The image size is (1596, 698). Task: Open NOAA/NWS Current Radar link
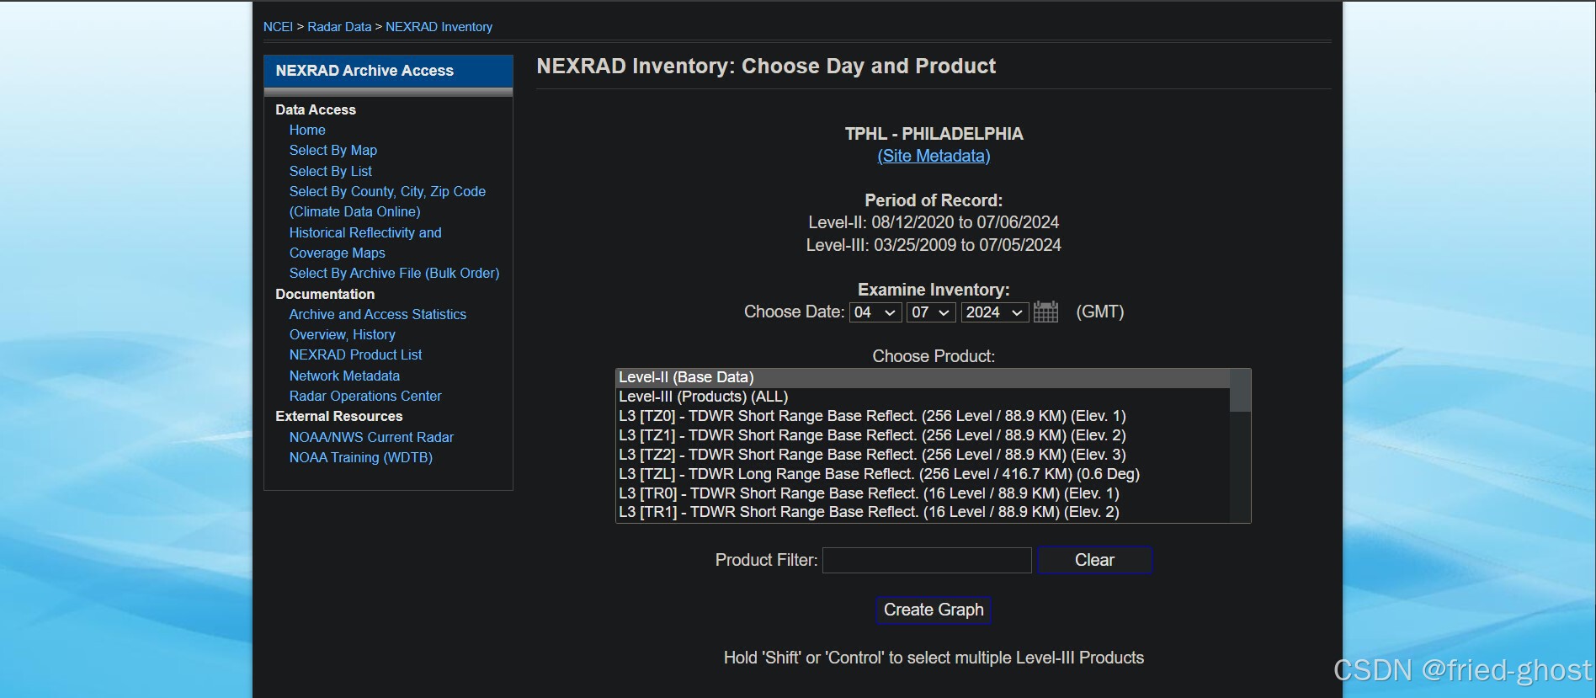[371, 437]
